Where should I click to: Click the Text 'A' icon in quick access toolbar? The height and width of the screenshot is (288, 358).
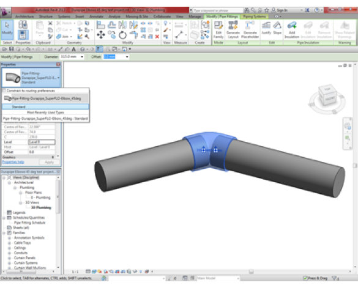click(74, 49)
